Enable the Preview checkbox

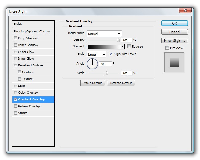167,48
